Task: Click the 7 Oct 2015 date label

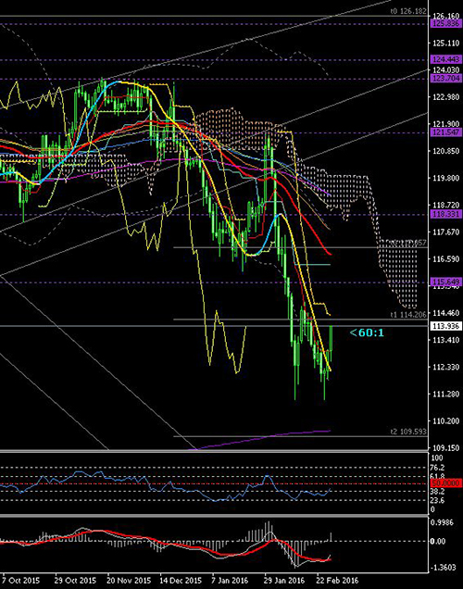Action: coord(21,581)
